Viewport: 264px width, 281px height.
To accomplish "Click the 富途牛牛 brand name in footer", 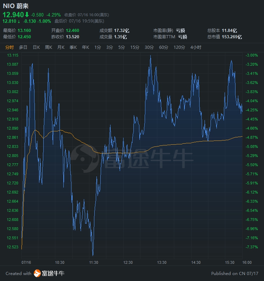I will 53,273.
